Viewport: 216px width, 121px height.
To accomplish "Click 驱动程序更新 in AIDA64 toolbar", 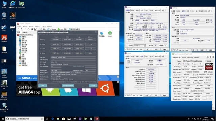I will pyautogui.click(x=74, y=29).
